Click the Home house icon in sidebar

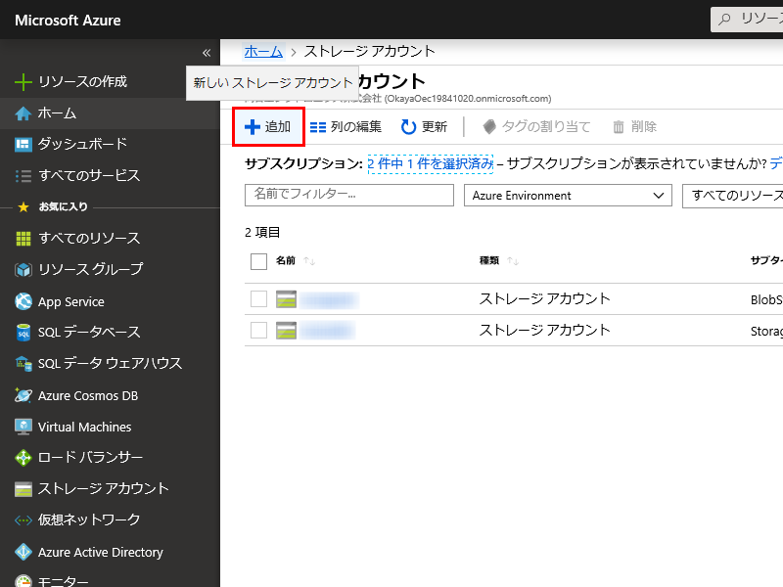coord(23,113)
